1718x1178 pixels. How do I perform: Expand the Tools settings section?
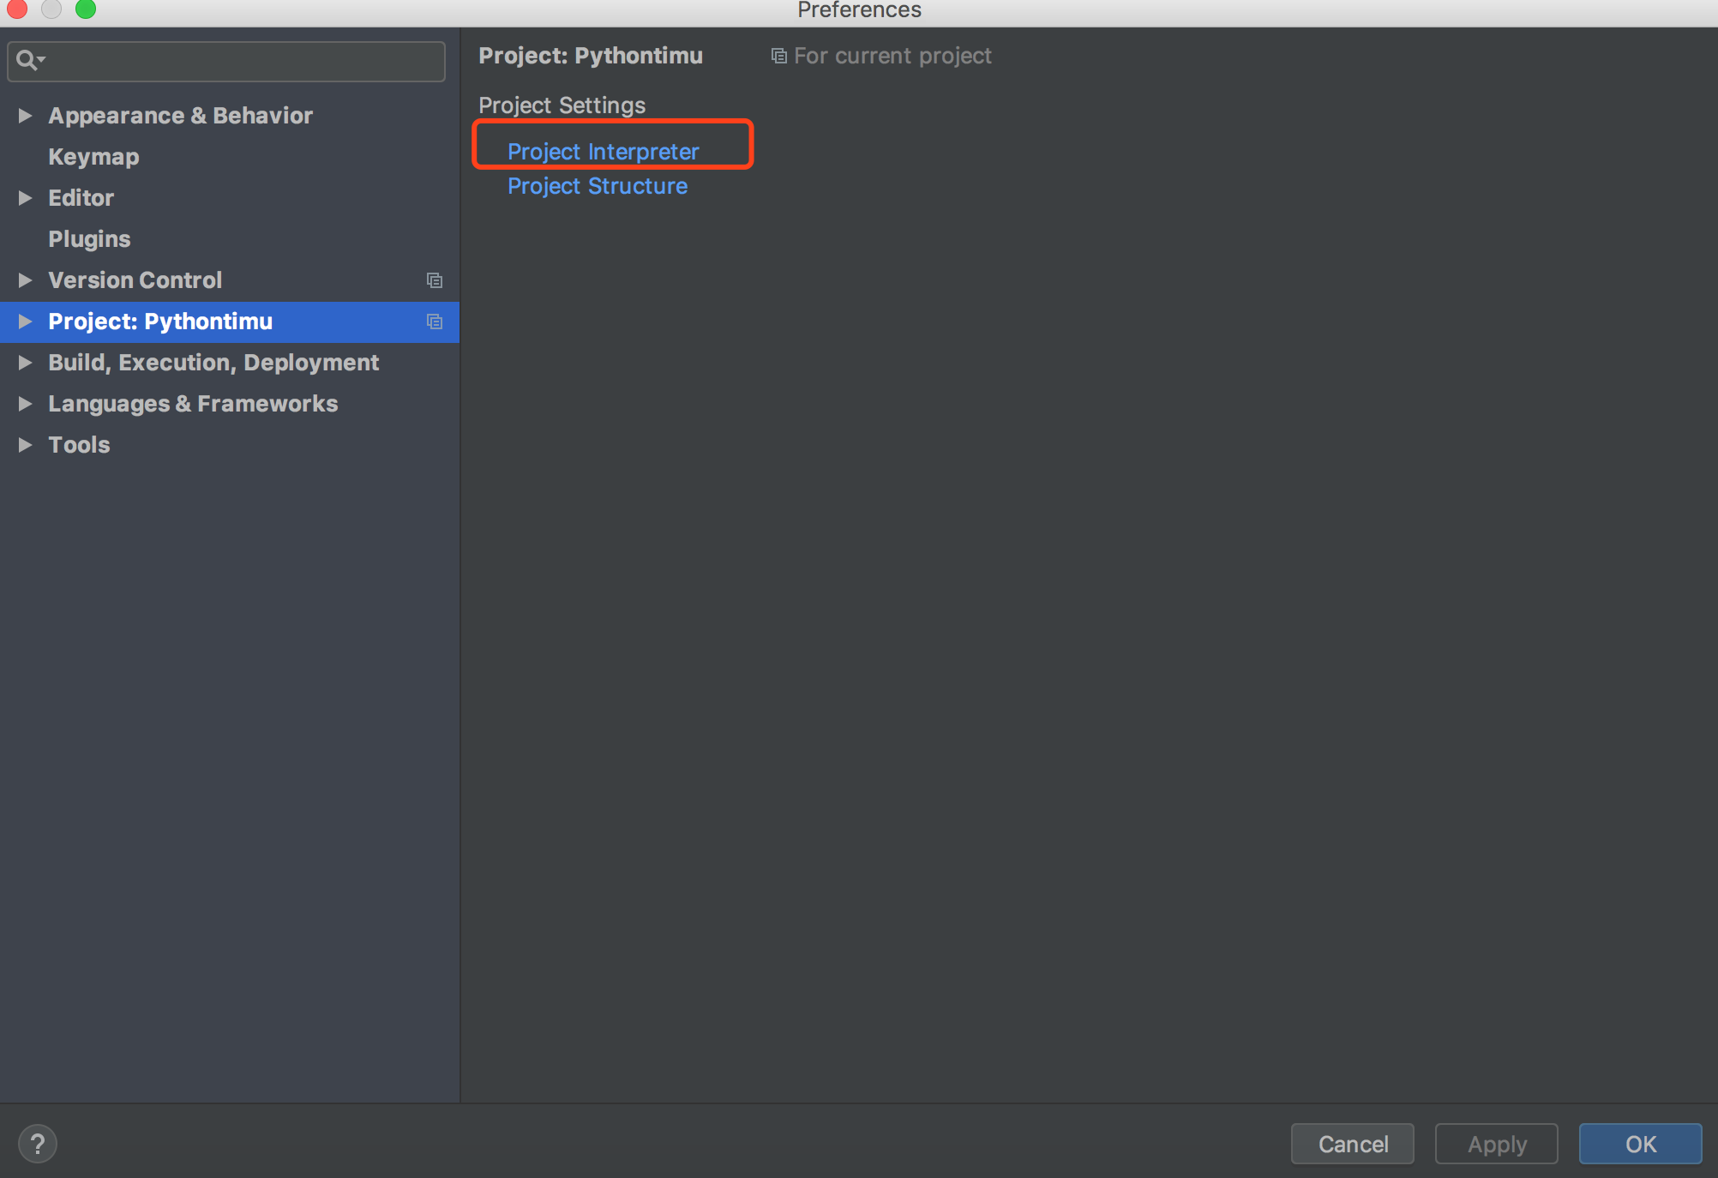24,444
